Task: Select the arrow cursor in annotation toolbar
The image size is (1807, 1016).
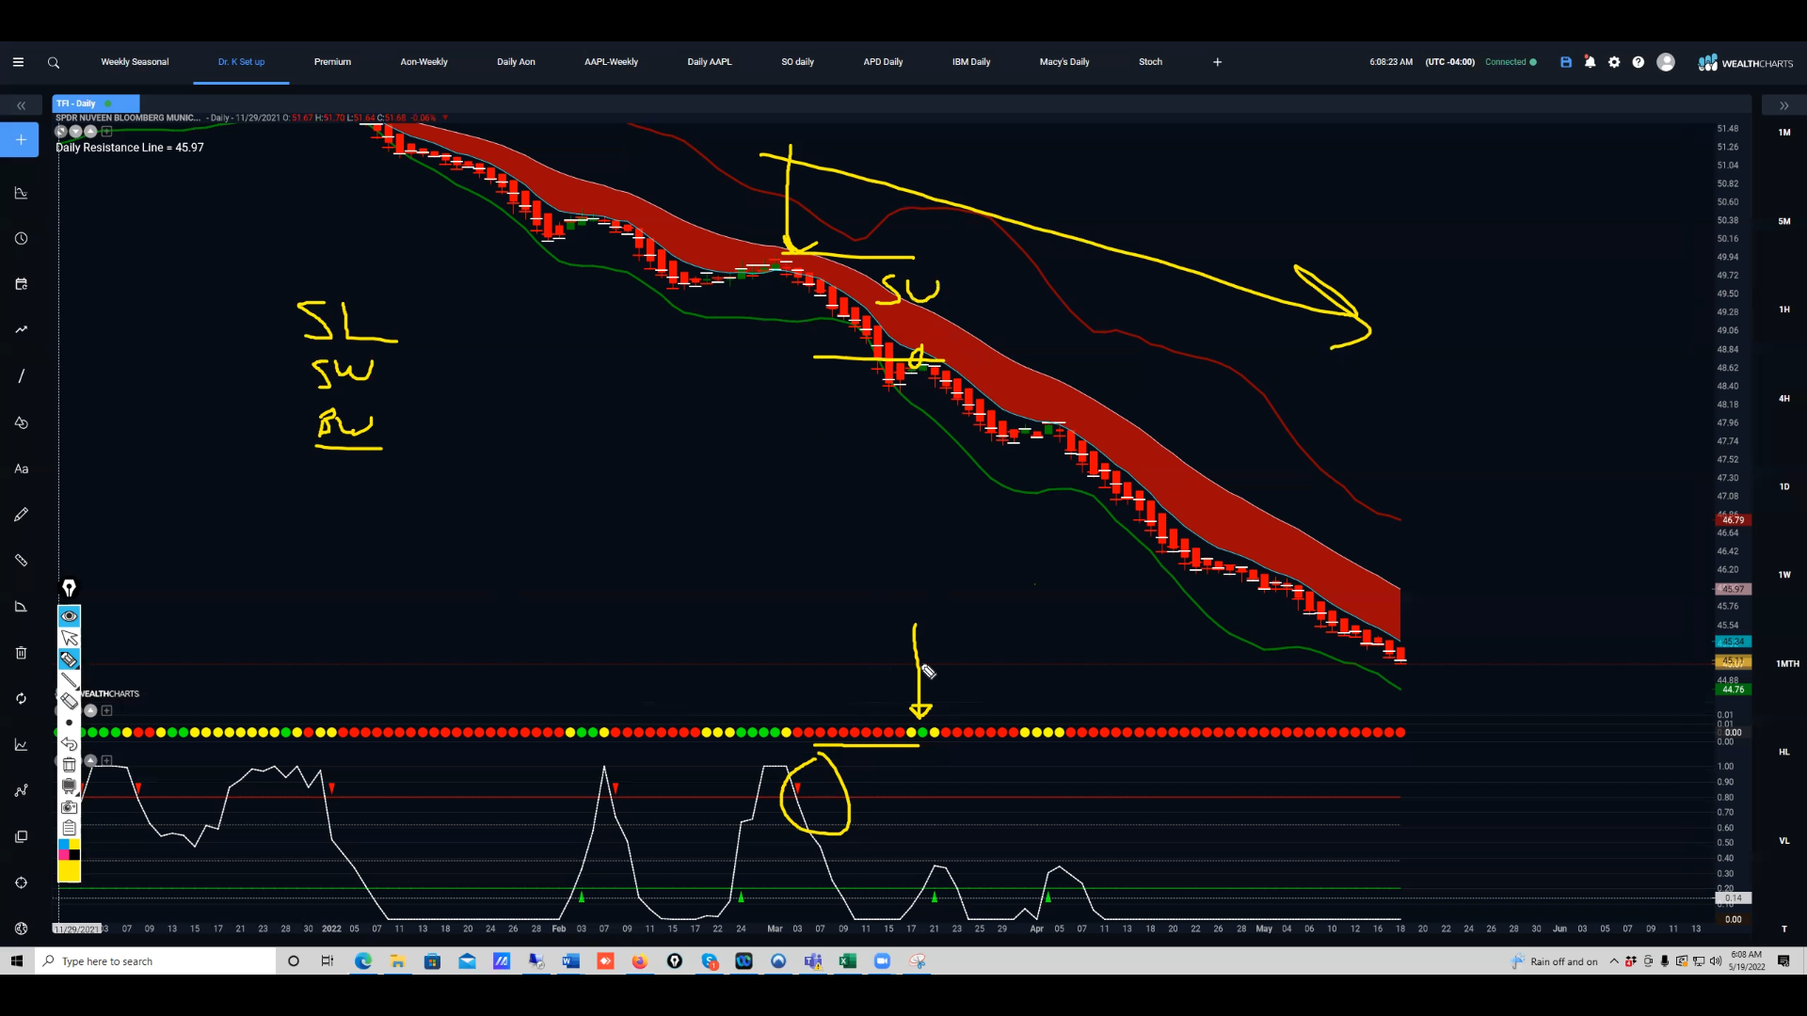Action: tap(69, 638)
